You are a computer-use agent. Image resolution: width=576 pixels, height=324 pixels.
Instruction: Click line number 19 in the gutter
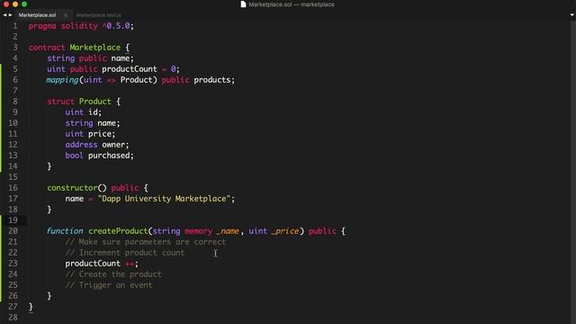point(13,220)
